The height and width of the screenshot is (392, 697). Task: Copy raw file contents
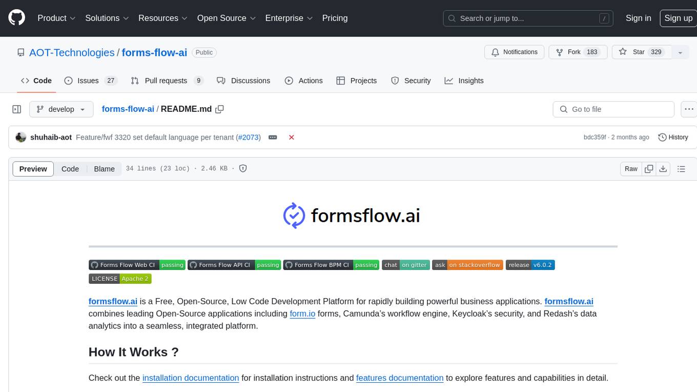[x=649, y=169]
